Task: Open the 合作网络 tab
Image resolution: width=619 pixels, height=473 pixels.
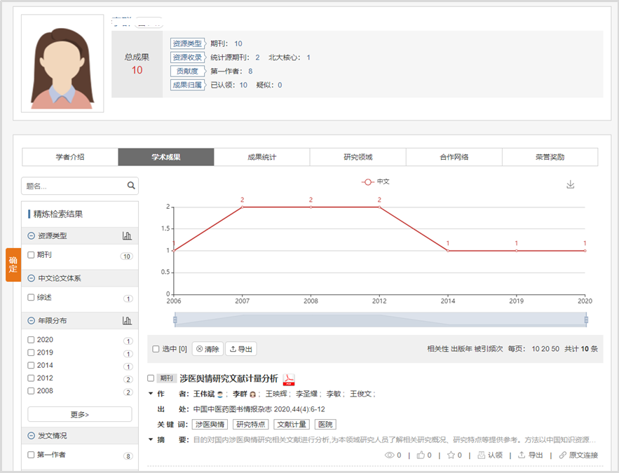Action: (x=454, y=157)
